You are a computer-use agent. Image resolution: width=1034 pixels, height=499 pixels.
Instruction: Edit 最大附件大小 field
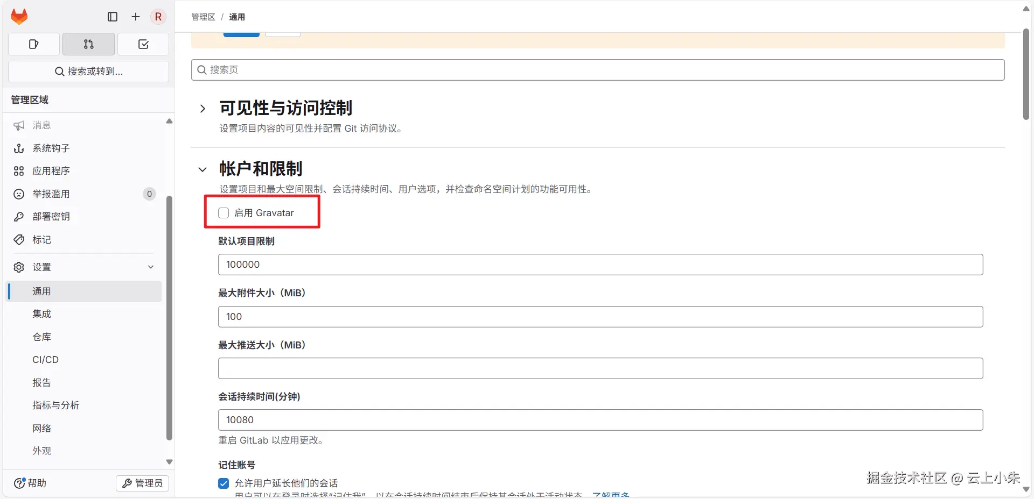point(600,317)
